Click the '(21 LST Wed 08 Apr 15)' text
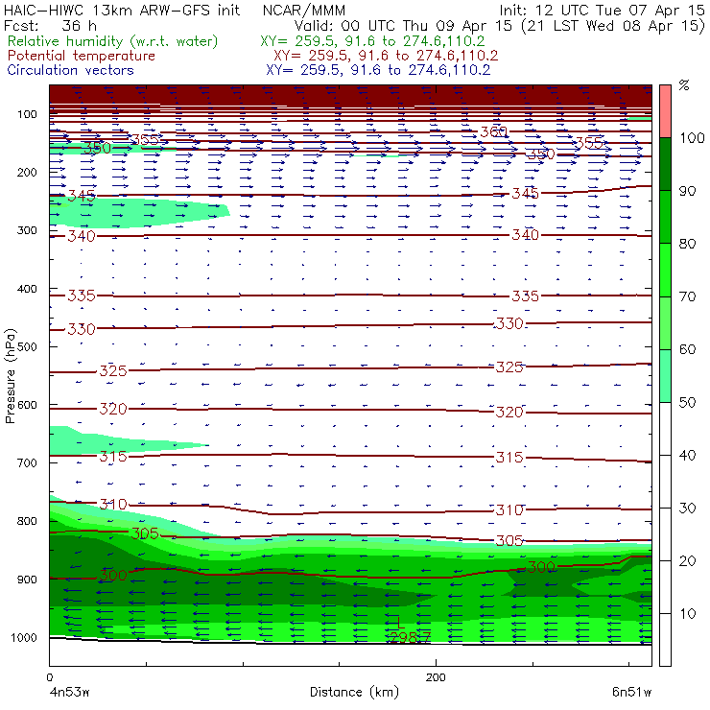Viewport: 710px width, 710px height. click(613, 26)
